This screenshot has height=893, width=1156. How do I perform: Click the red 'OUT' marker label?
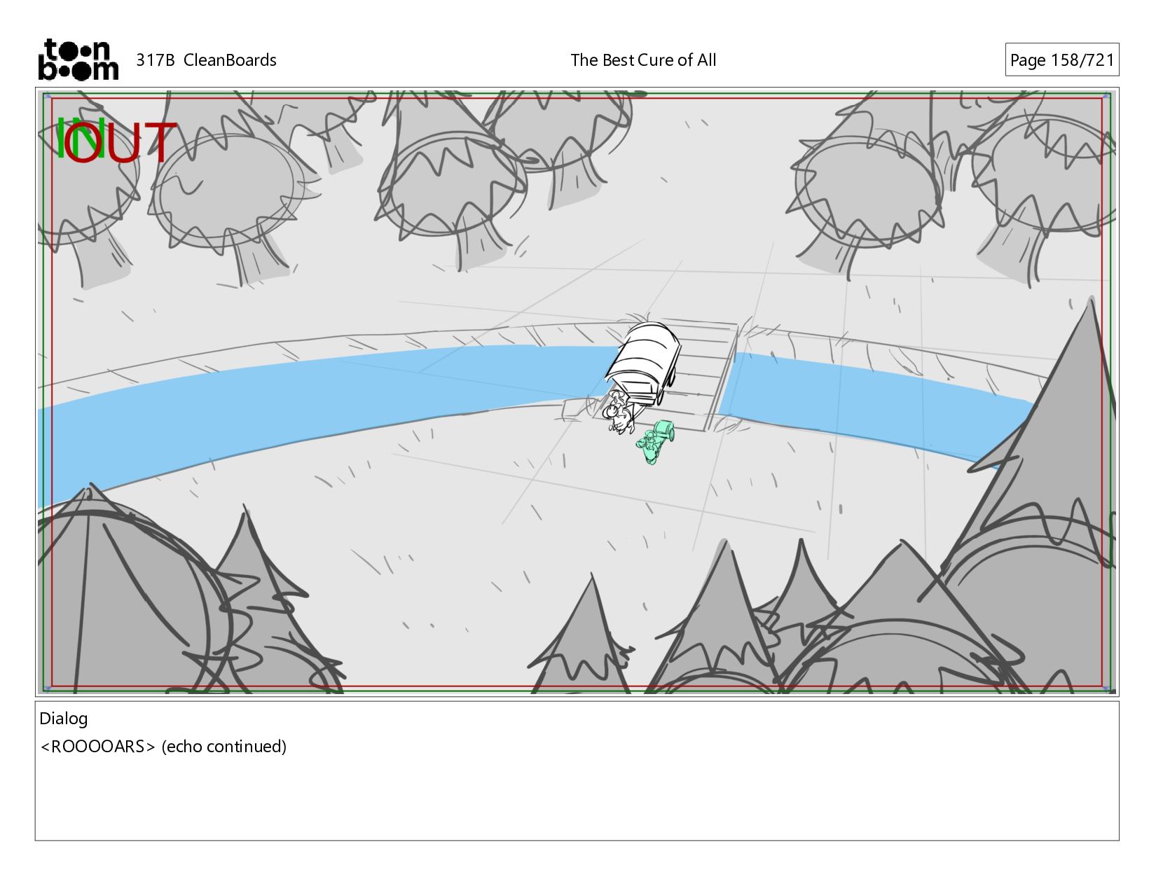122,142
